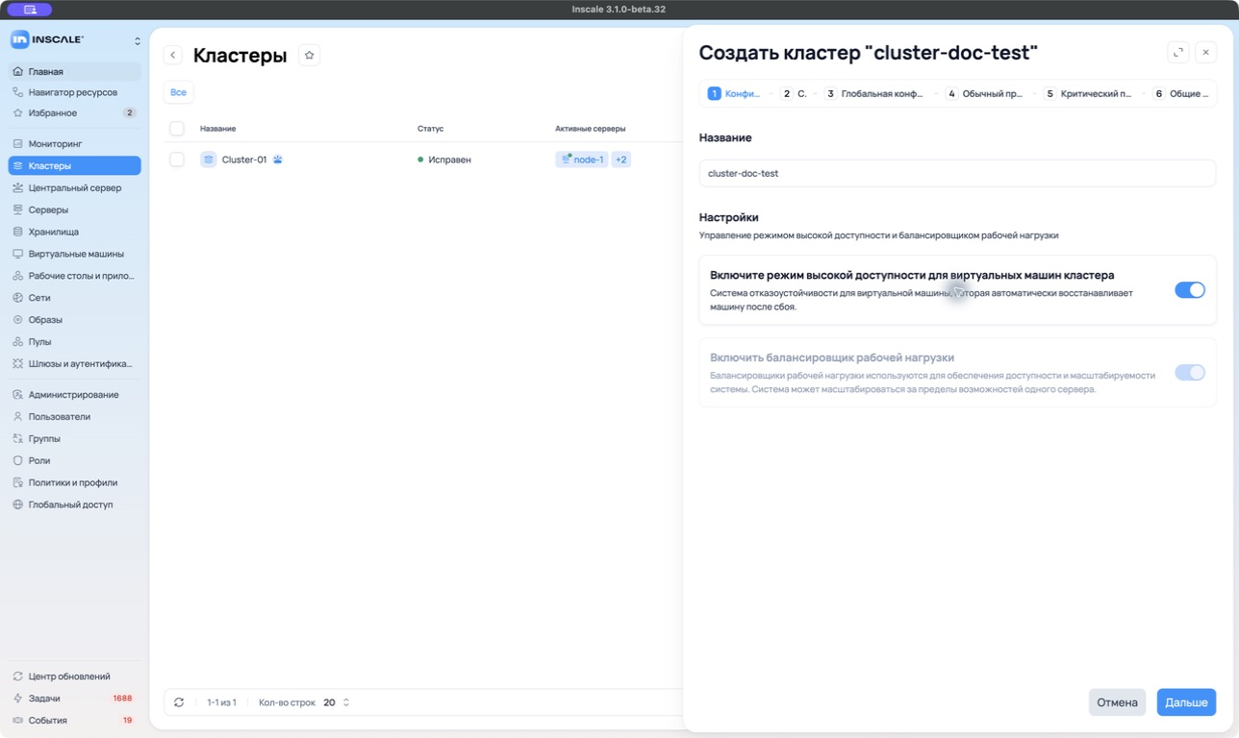The image size is (1239, 738).
Task: Click the Дальше button
Action: (x=1186, y=702)
